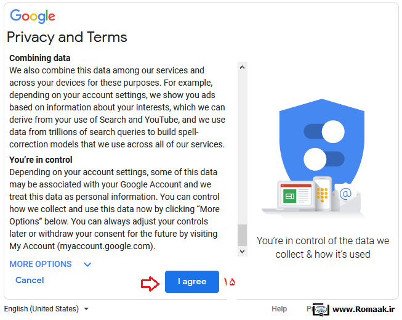The width and height of the screenshot is (402, 320).
Task: Expand MORE OPTIONS section
Action: [x=41, y=264]
